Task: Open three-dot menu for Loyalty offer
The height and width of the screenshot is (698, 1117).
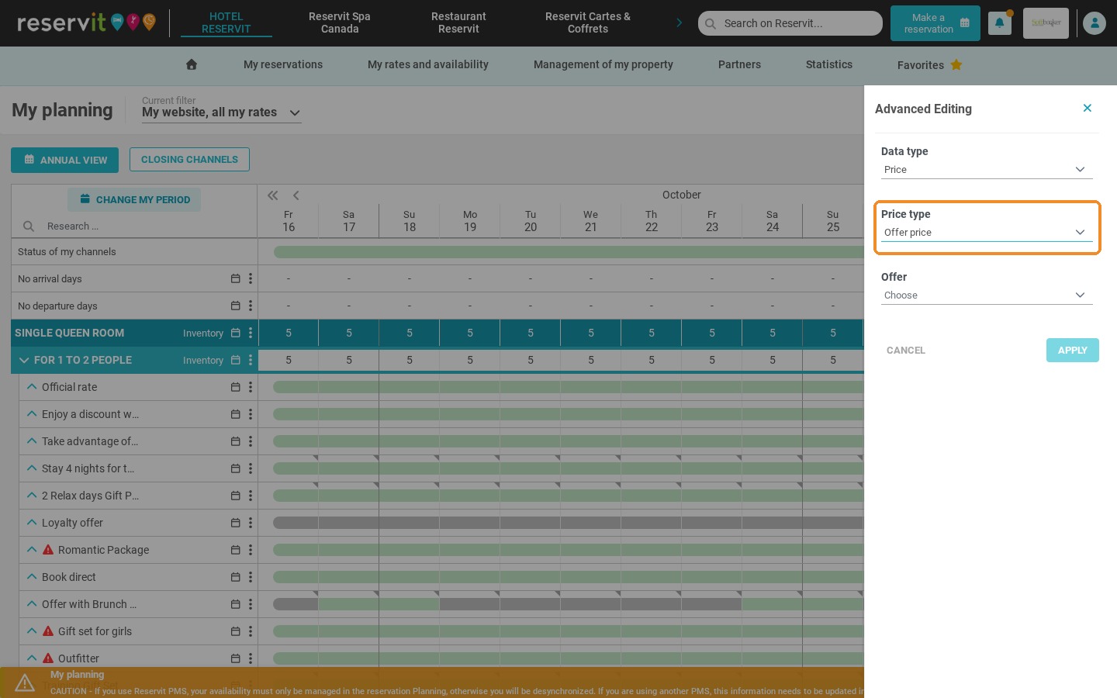Action: (x=251, y=523)
